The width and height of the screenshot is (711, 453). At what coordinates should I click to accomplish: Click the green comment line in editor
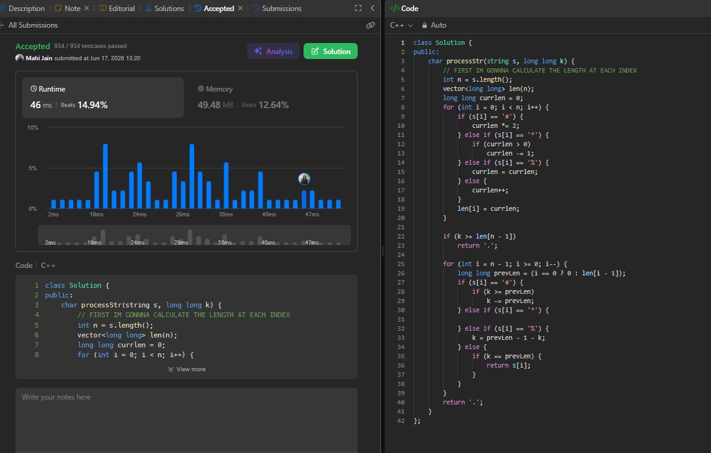pyautogui.click(x=540, y=70)
